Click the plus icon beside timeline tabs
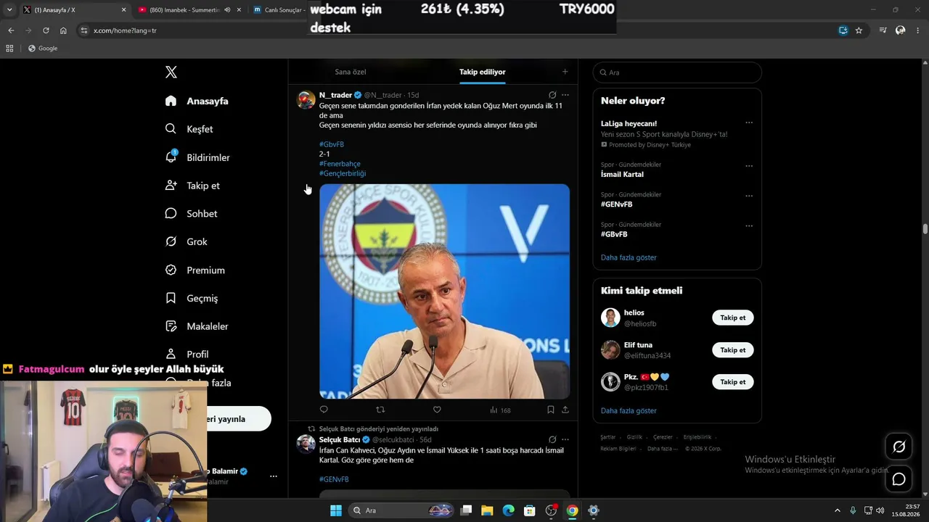Image resolution: width=929 pixels, height=522 pixels. (x=565, y=72)
